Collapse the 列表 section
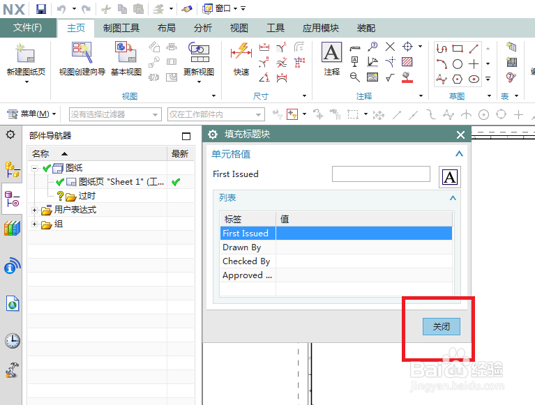Image resolution: width=535 pixels, height=405 pixels. coord(453,198)
